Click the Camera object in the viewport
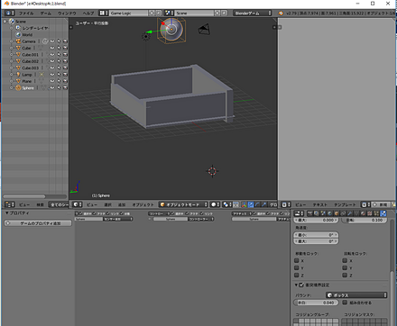 (x=204, y=30)
